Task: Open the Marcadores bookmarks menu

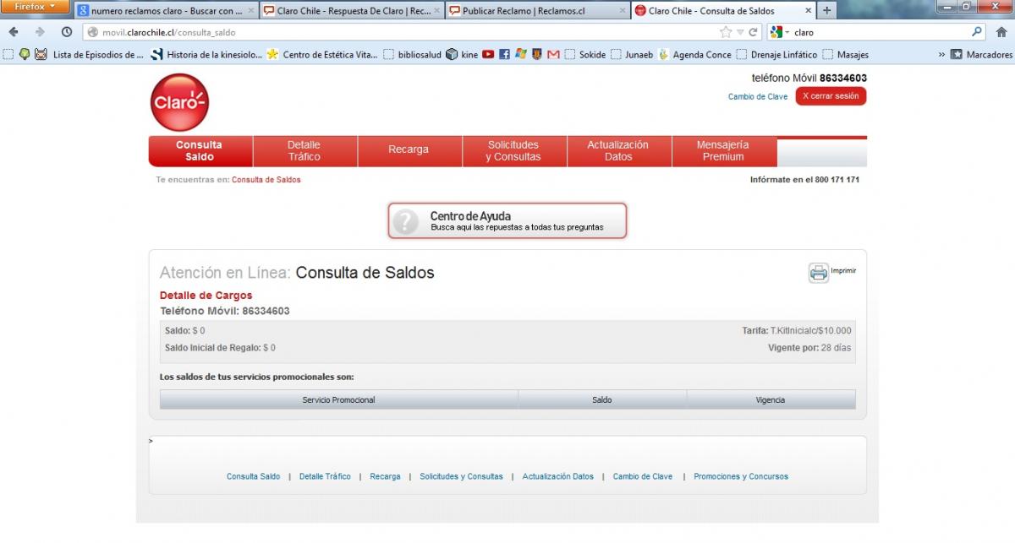Action: pos(981,55)
